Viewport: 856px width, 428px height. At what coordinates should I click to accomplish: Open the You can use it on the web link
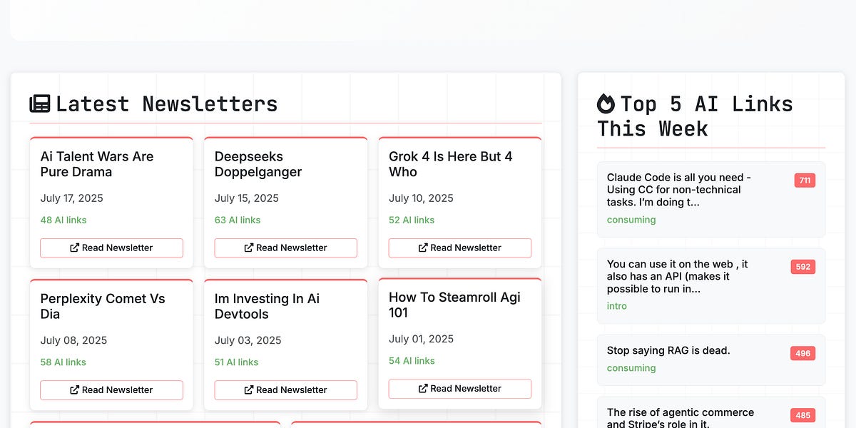(x=678, y=276)
